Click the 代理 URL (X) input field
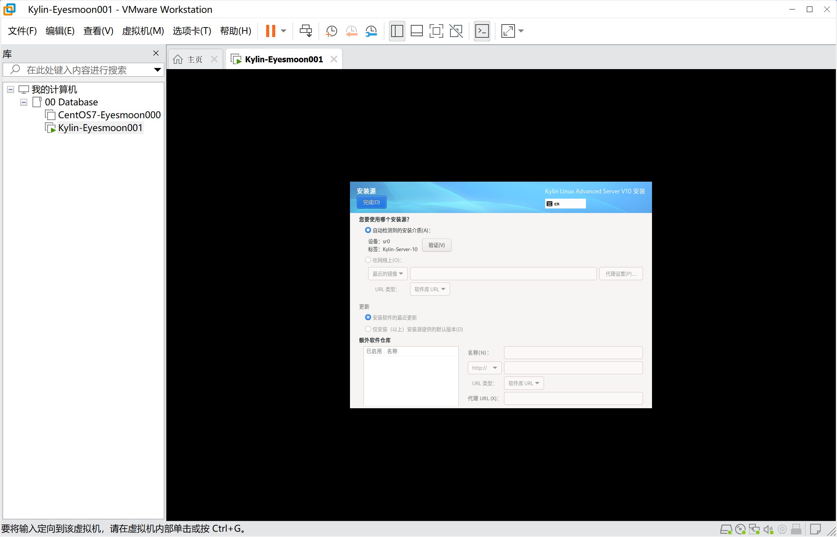Viewport: 837px width, 537px height. pos(573,398)
